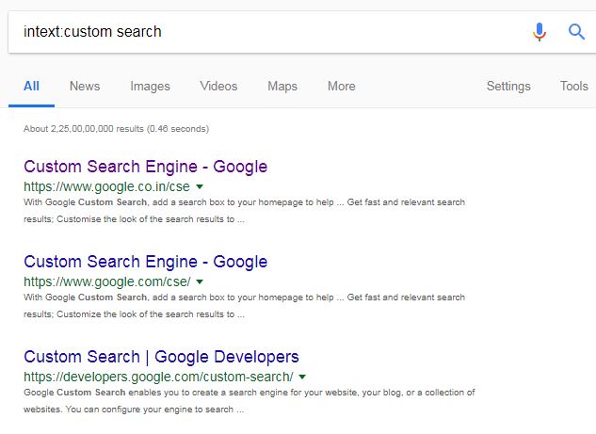Go to the Maps tab
The image size is (596, 434).
282,86
